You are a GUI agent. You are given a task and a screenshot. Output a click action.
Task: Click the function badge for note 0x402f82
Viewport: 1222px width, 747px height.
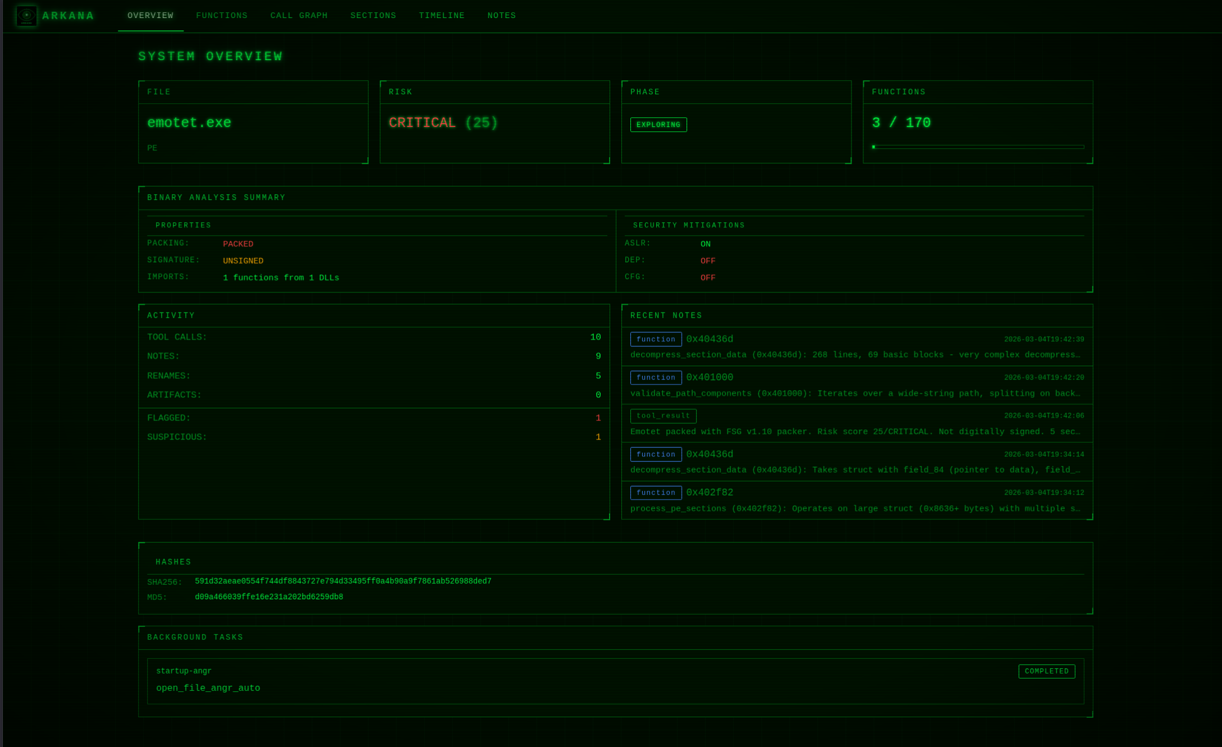[656, 492]
